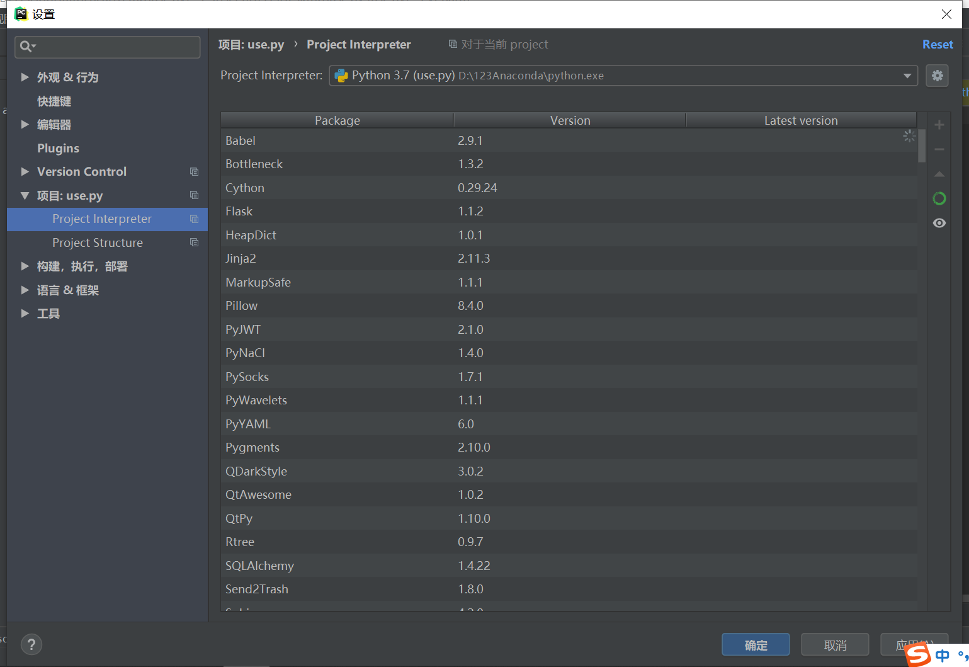The height and width of the screenshot is (667, 969).
Task: Click the upgrade package arrow icon
Action: tap(939, 174)
